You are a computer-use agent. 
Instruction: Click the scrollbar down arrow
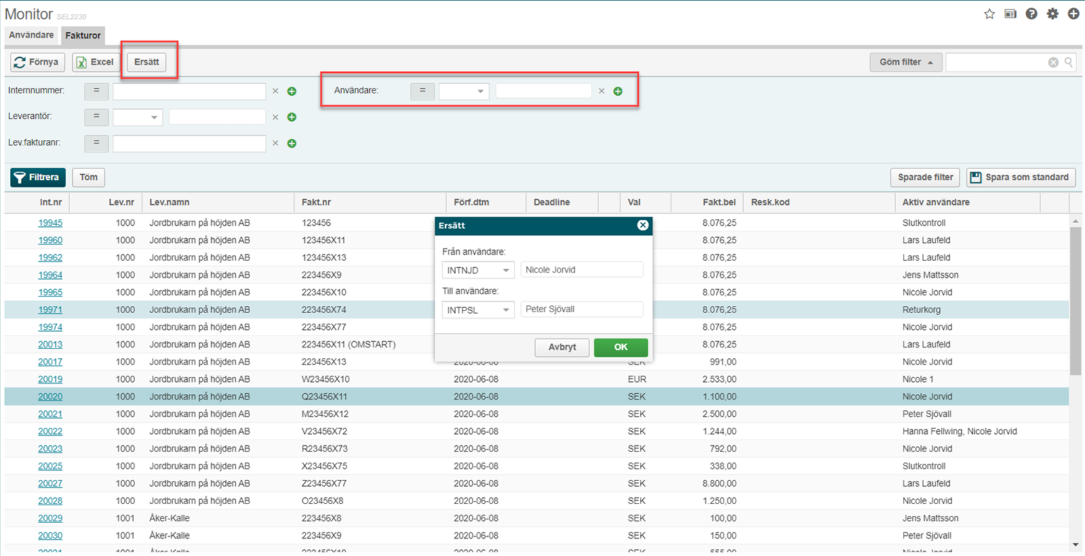pos(1076,545)
